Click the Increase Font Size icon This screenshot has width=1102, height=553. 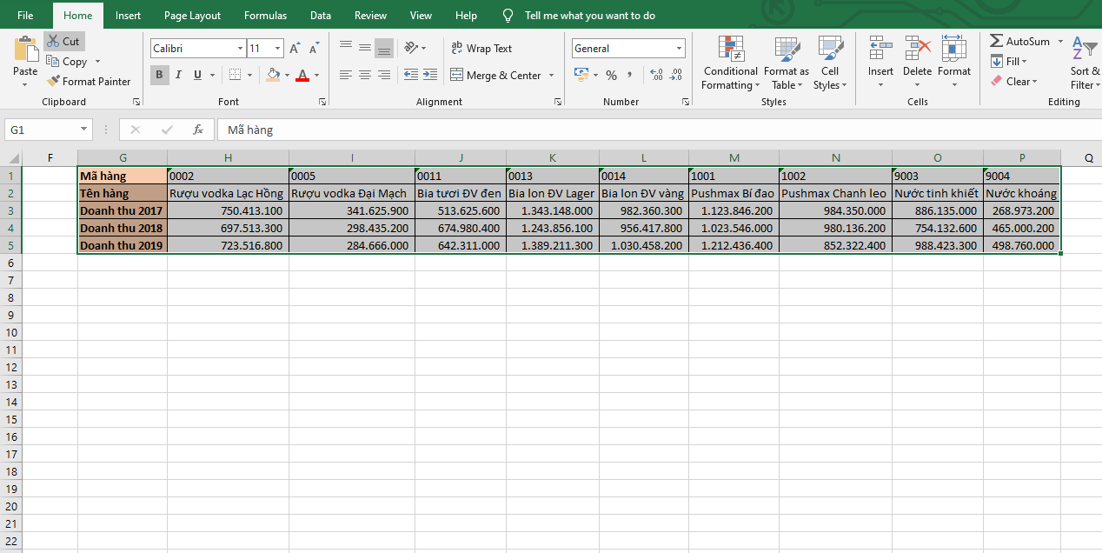(x=295, y=49)
